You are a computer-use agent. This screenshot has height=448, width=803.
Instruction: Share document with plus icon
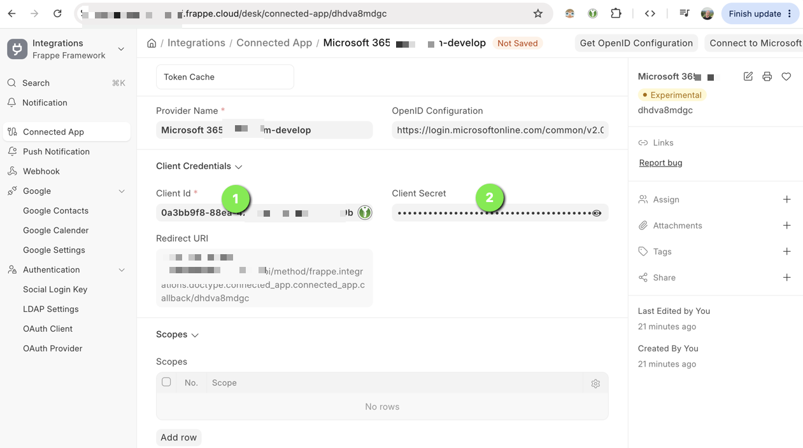787,278
